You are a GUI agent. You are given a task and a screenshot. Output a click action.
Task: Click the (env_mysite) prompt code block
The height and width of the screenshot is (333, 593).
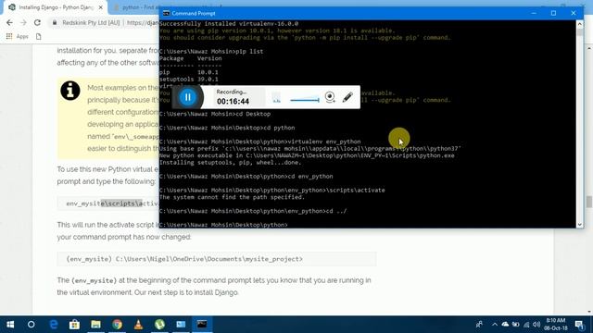217,259
